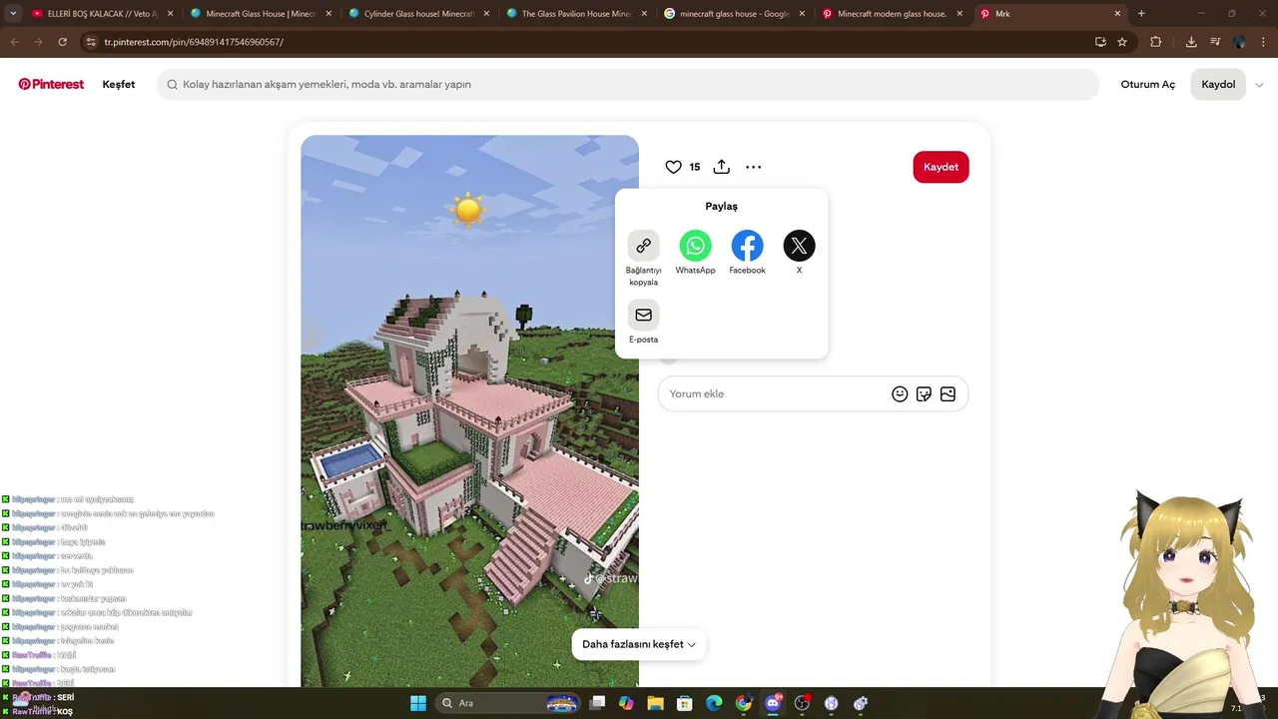This screenshot has height=719, width=1278.
Task: Expand the chevron next to Kaydol
Action: pos(1259,85)
